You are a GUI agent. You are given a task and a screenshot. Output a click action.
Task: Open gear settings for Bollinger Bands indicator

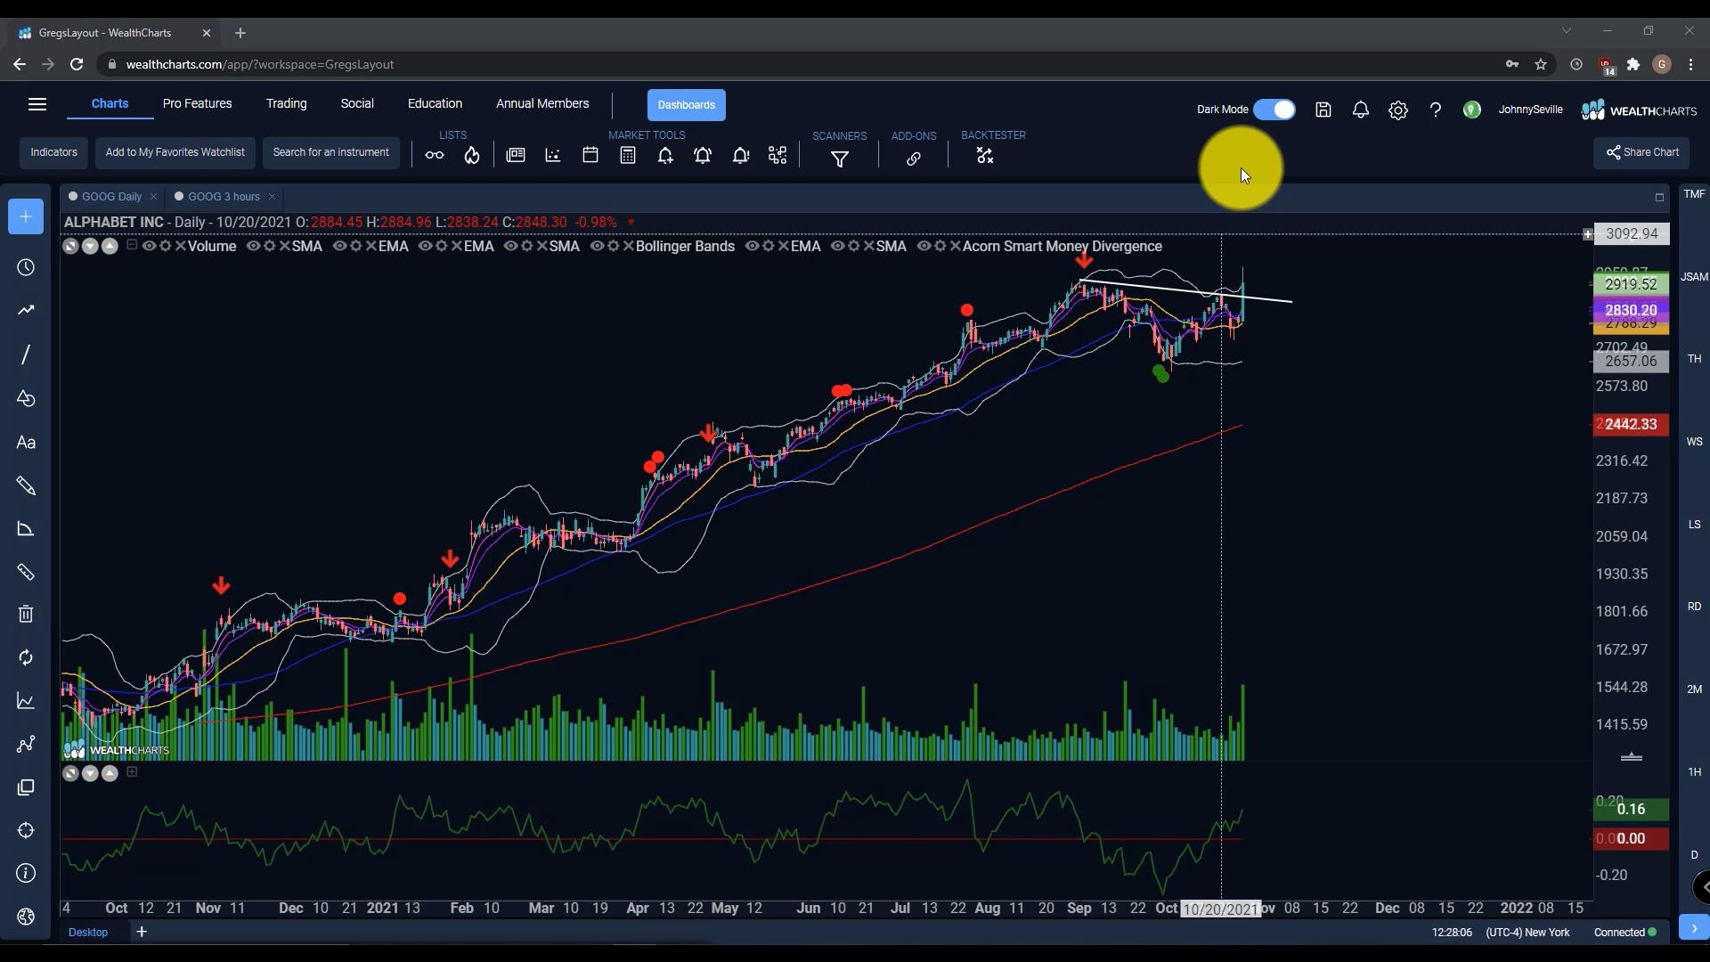click(x=613, y=247)
